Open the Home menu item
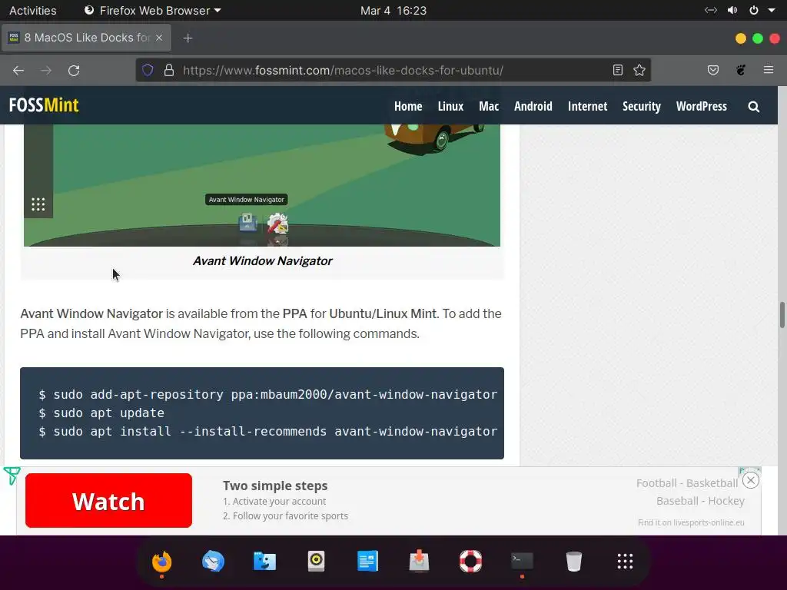Screen dimensions: 787x590 408,106
